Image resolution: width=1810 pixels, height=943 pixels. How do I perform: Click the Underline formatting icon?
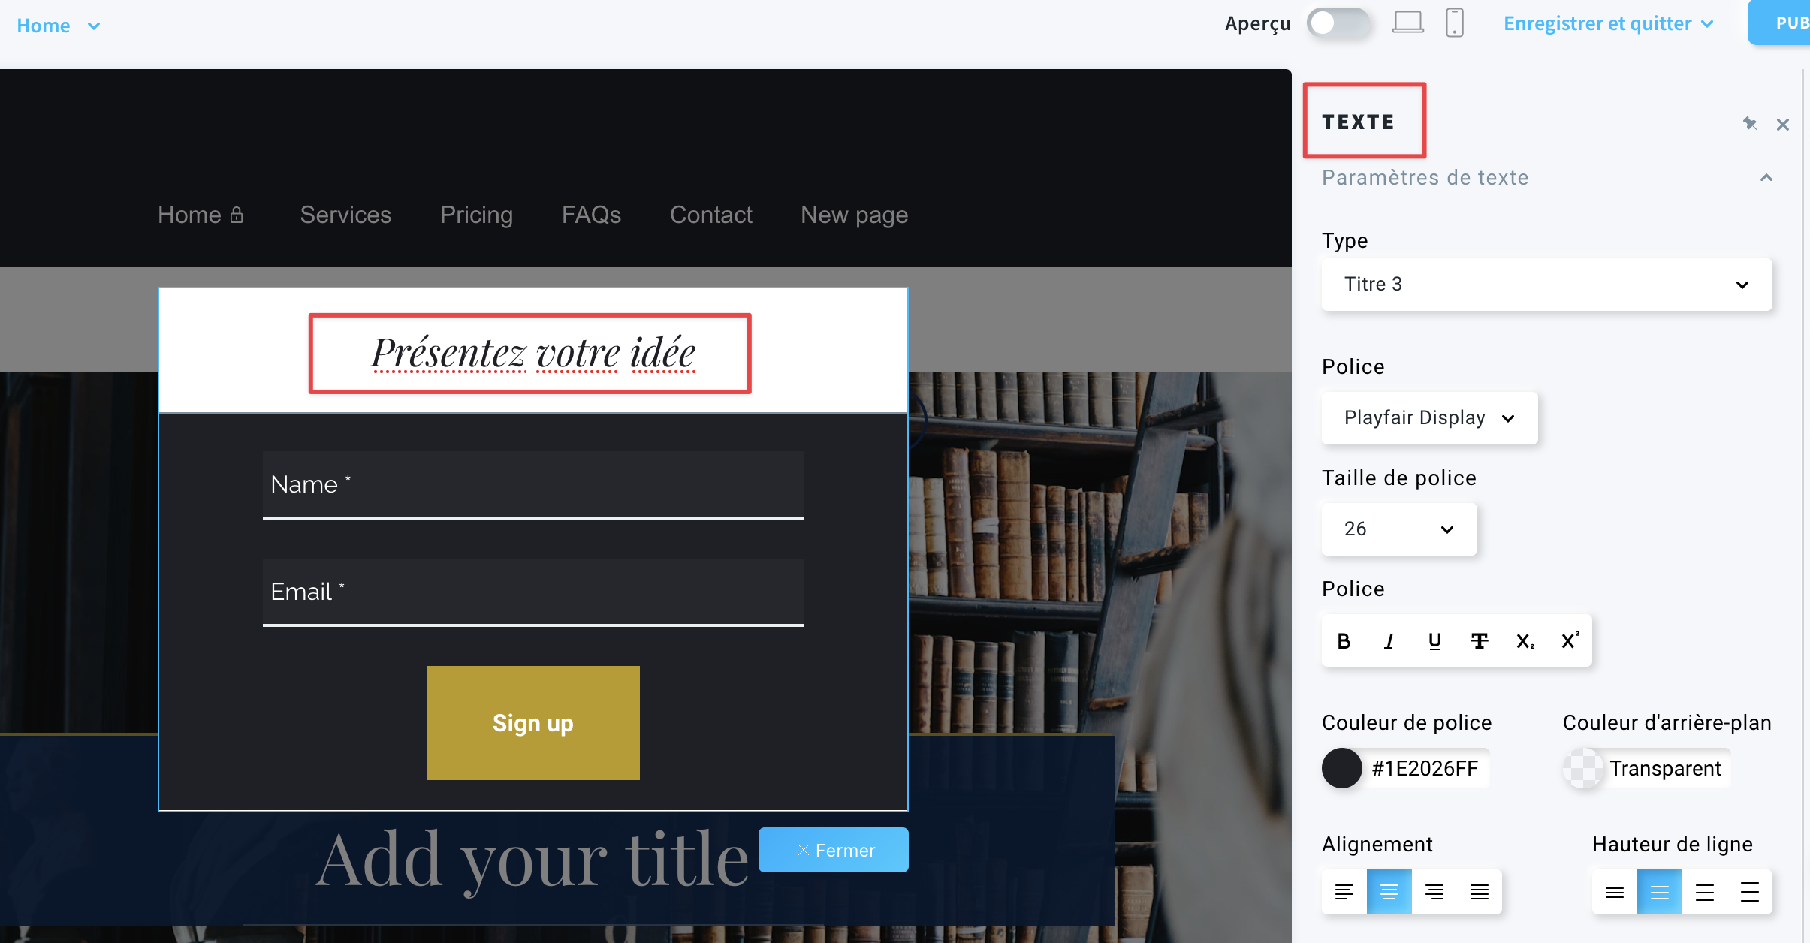click(1434, 640)
